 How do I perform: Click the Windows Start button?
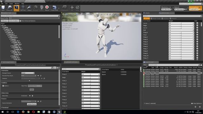[2, 112]
